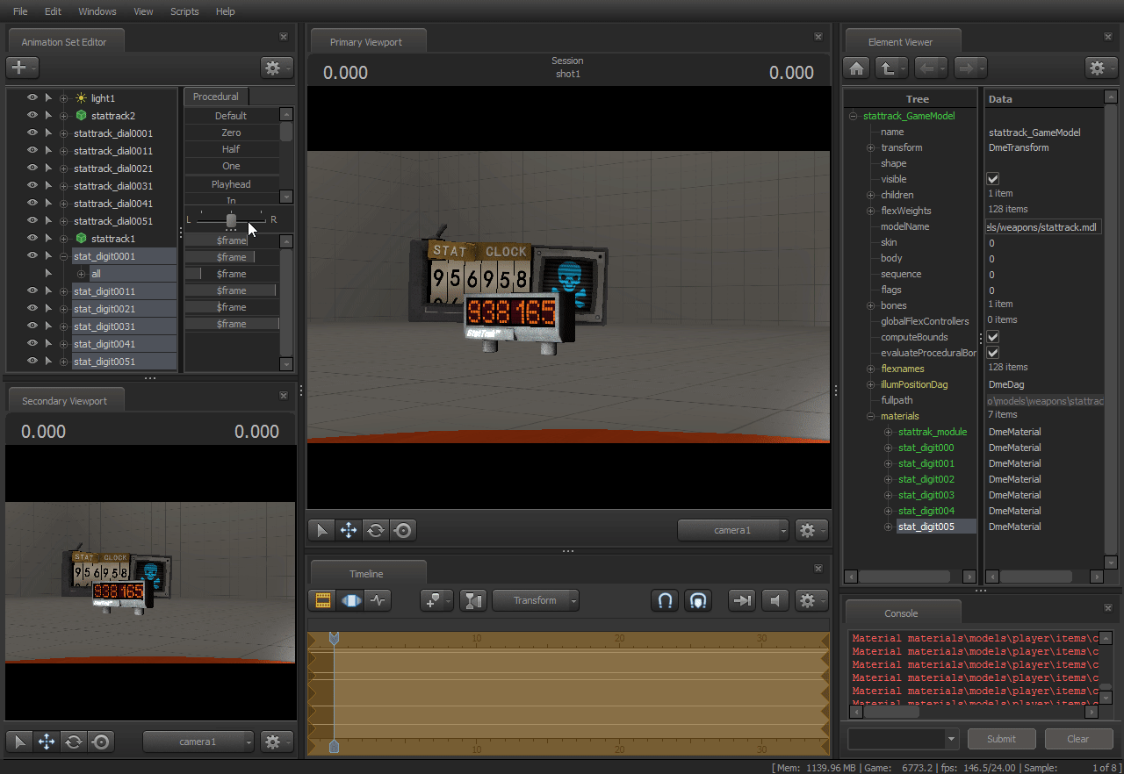
Task: Open the Scripts menu
Action: point(184,11)
